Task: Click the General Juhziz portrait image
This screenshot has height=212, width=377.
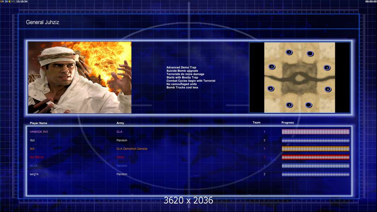Action: coord(80,77)
